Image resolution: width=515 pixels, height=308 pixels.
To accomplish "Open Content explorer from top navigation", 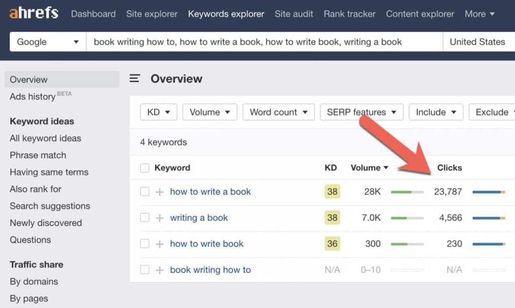I will [x=420, y=14].
